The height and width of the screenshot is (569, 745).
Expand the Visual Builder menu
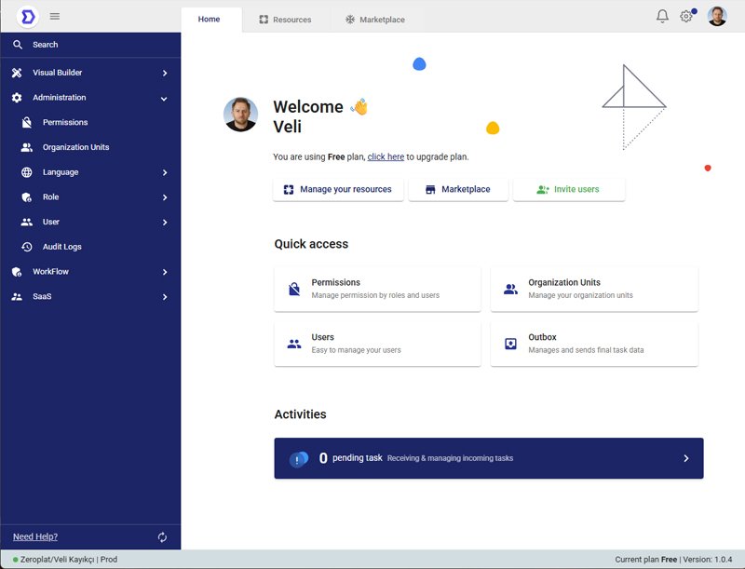click(x=164, y=73)
